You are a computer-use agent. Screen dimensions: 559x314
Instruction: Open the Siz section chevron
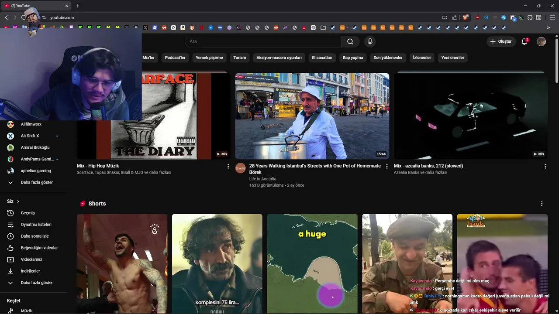tap(18, 201)
